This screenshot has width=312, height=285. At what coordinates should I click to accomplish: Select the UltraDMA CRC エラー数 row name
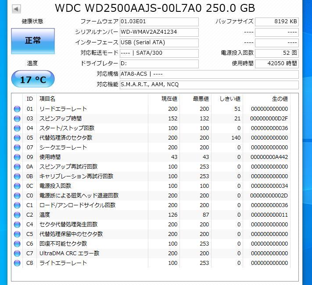pos(69,253)
